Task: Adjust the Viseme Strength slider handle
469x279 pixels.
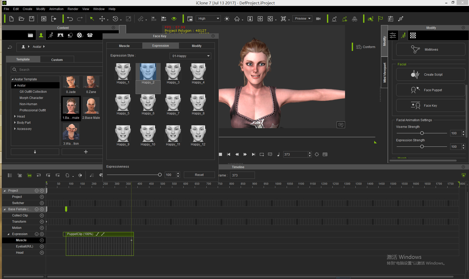Action: point(422,133)
